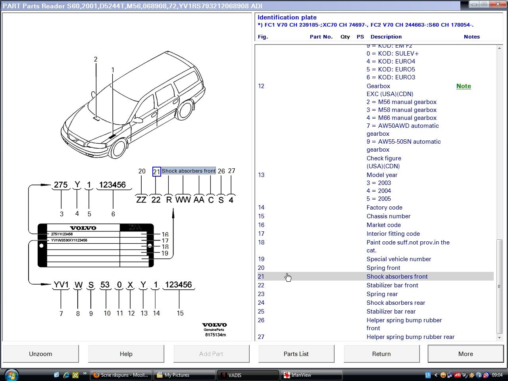This screenshot has width=508, height=381.
Task: Click callout number 16 beside the Volvo plate
Action: pos(165,235)
